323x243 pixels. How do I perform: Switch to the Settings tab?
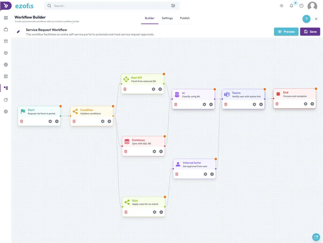167,18
